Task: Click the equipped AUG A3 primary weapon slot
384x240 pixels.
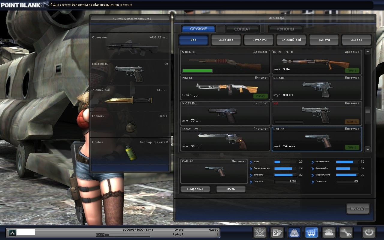Action: 130,46
